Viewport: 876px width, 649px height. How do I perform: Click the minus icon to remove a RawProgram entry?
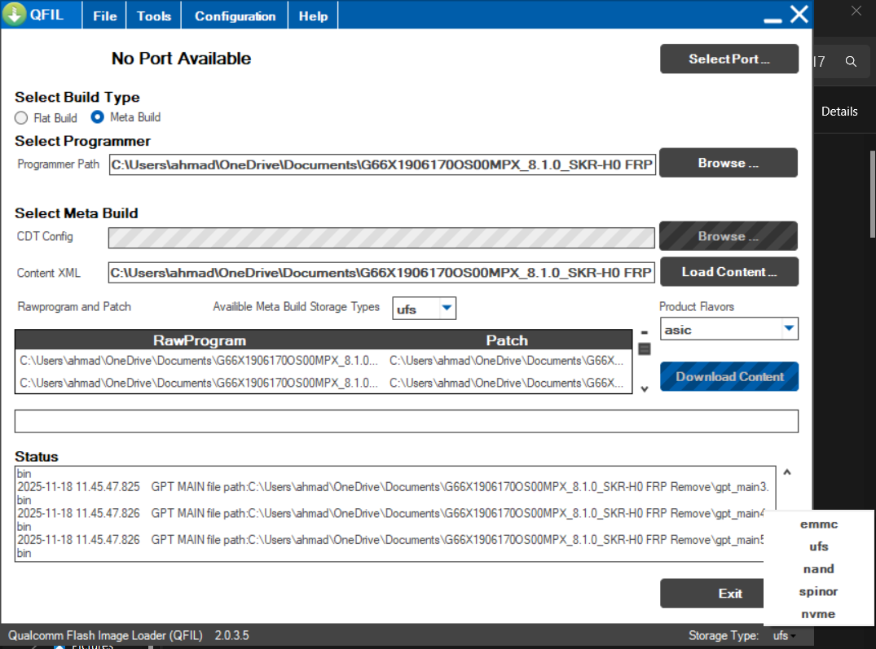pyautogui.click(x=644, y=331)
